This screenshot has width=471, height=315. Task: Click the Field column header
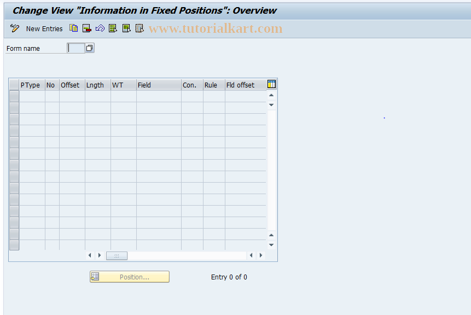(x=159, y=85)
